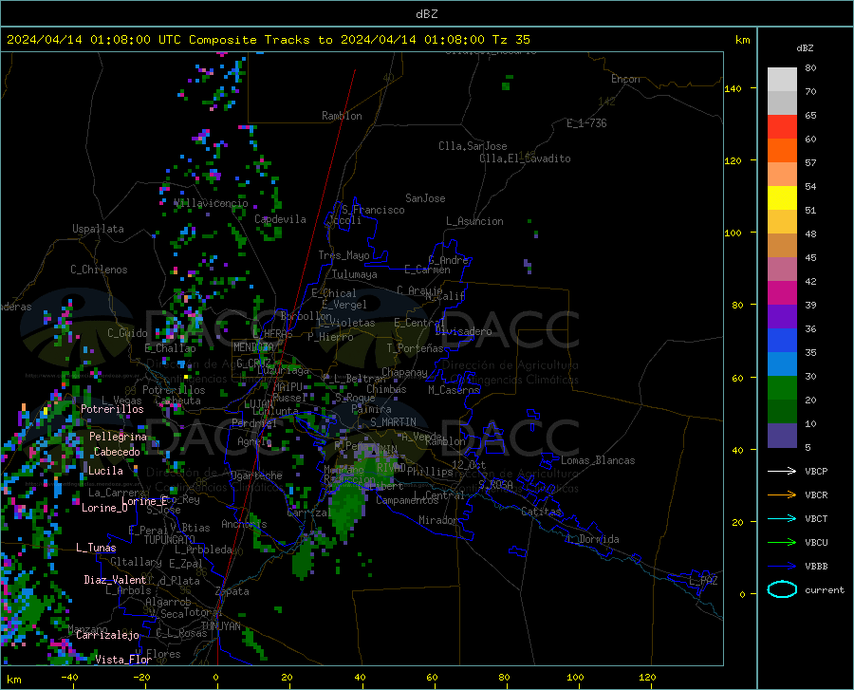
Task: Click the Cabecedo label
Action: click(x=117, y=452)
